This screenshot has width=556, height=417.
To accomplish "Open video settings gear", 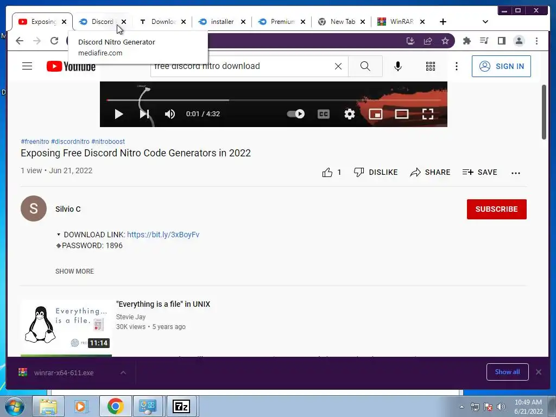I will pyautogui.click(x=350, y=114).
